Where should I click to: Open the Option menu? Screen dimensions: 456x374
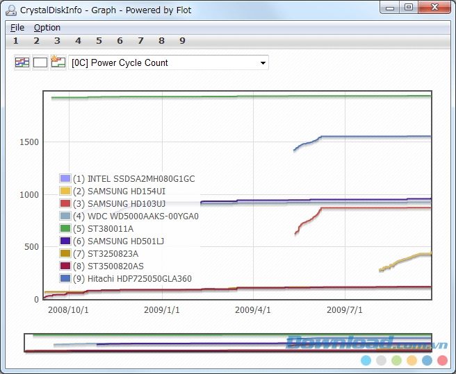(47, 28)
